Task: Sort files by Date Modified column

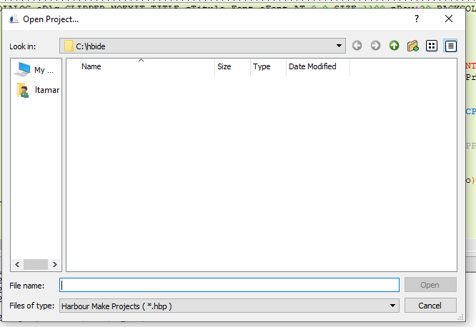Action: point(318,66)
